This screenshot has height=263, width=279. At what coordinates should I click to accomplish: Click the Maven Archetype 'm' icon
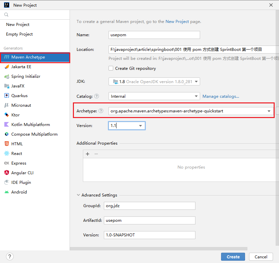(x=7, y=57)
